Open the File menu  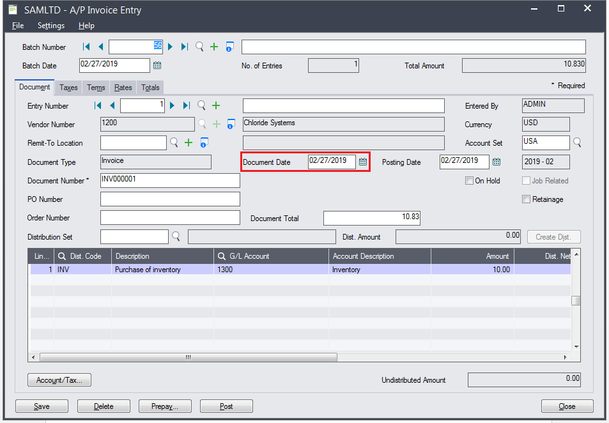pyautogui.click(x=18, y=26)
